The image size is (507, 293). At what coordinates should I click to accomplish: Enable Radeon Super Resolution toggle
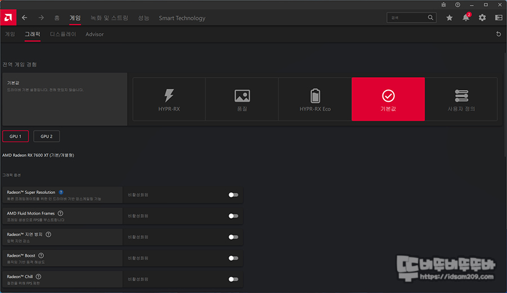point(233,195)
